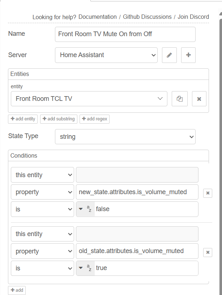
Task: Edit the Home Assistant server settings
Action: coord(169,55)
